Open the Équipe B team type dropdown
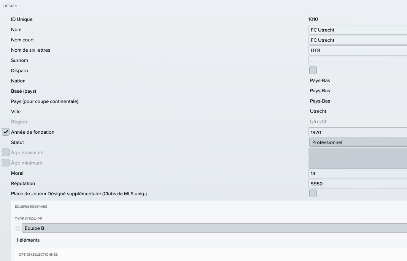 pos(215,228)
